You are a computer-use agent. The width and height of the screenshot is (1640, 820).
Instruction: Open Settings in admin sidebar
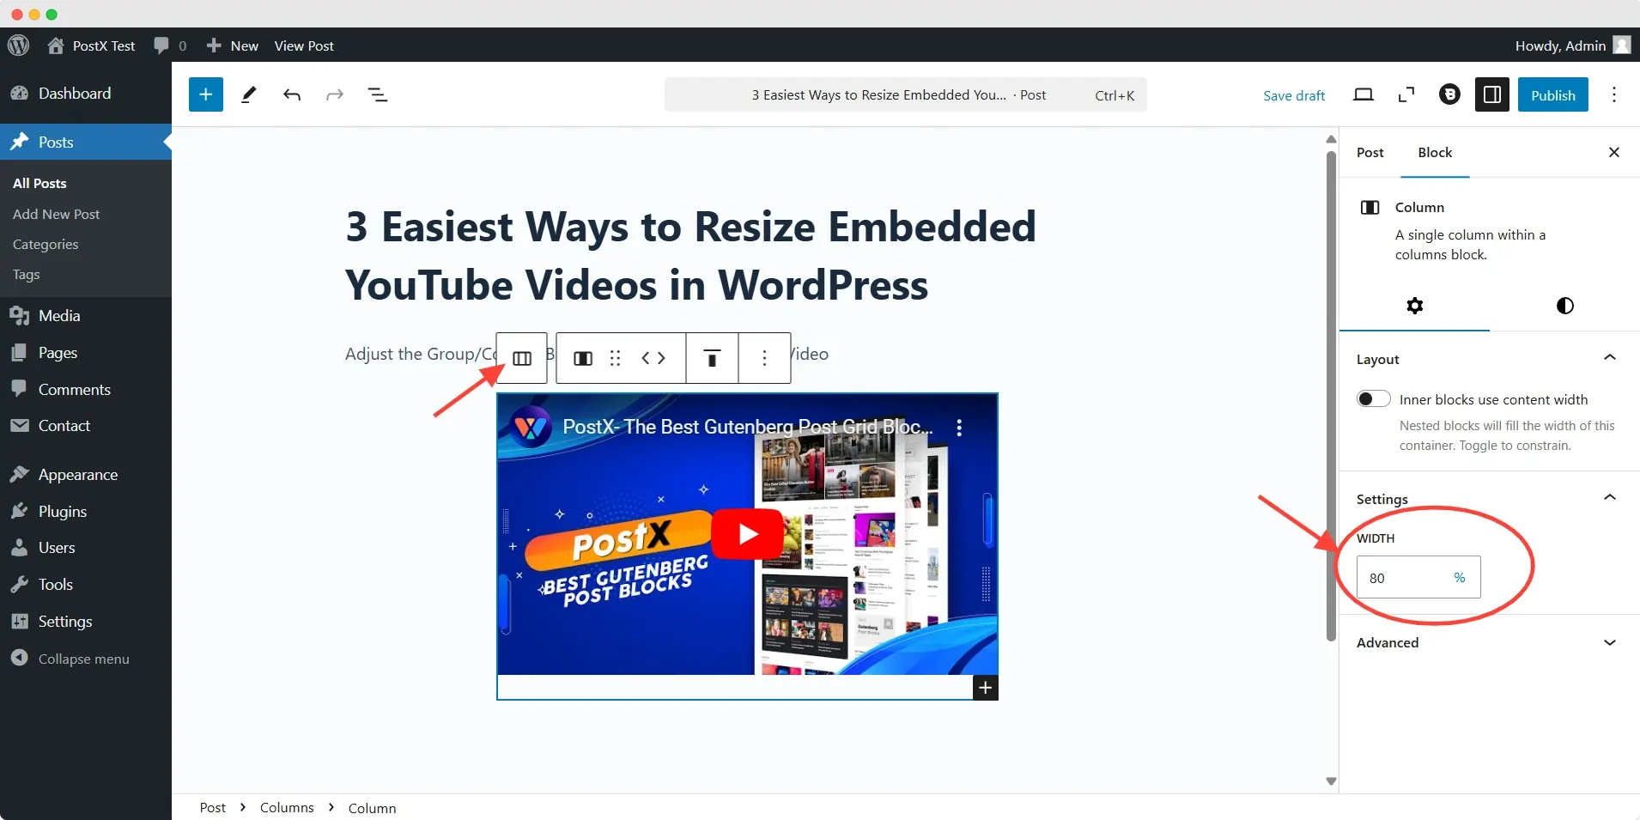86,622
